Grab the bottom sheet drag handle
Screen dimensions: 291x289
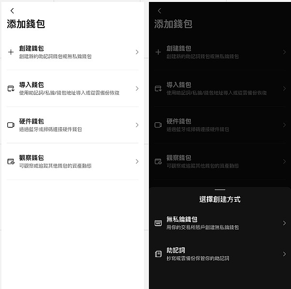[x=220, y=190]
